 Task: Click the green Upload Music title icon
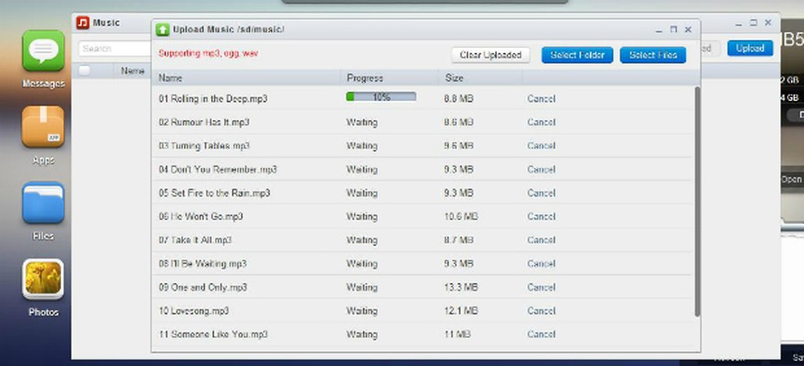pos(162,29)
